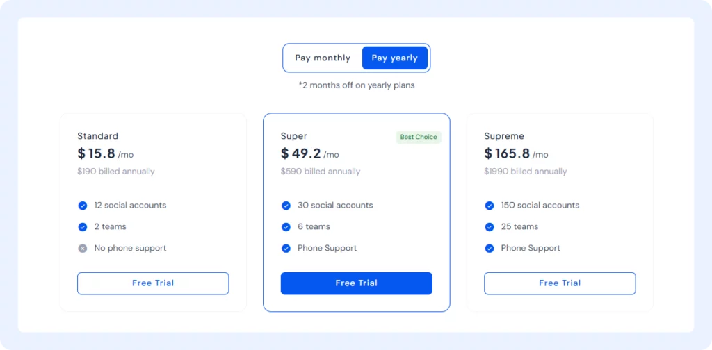This screenshot has height=350, width=712.
Task: Click the $49.2 /mo price
Action: point(309,153)
